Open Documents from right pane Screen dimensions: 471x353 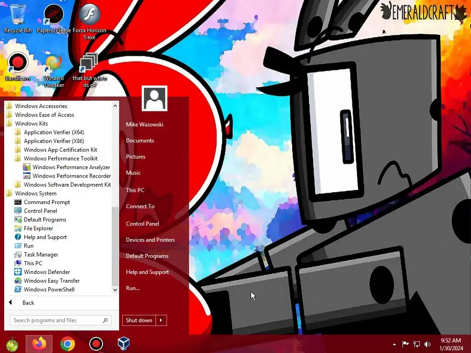(x=140, y=141)
